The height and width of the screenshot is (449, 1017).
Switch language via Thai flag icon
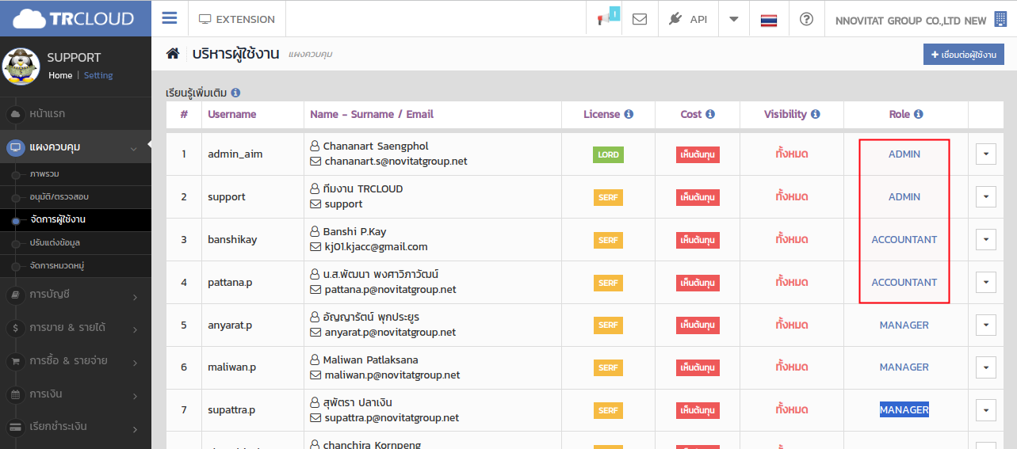point(768,20)
